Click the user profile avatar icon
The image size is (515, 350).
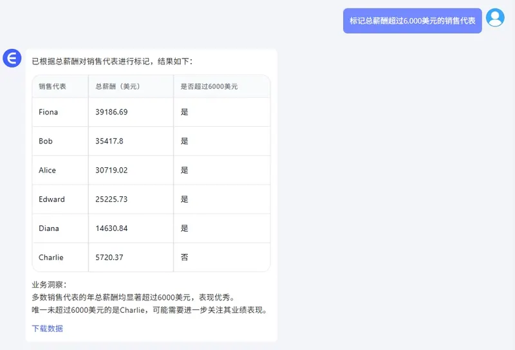[x=495, y=18]
